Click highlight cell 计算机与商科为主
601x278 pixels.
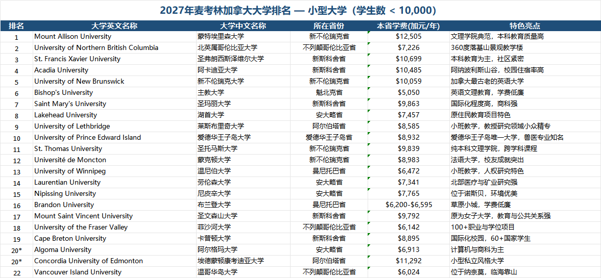tap(525, 249)
